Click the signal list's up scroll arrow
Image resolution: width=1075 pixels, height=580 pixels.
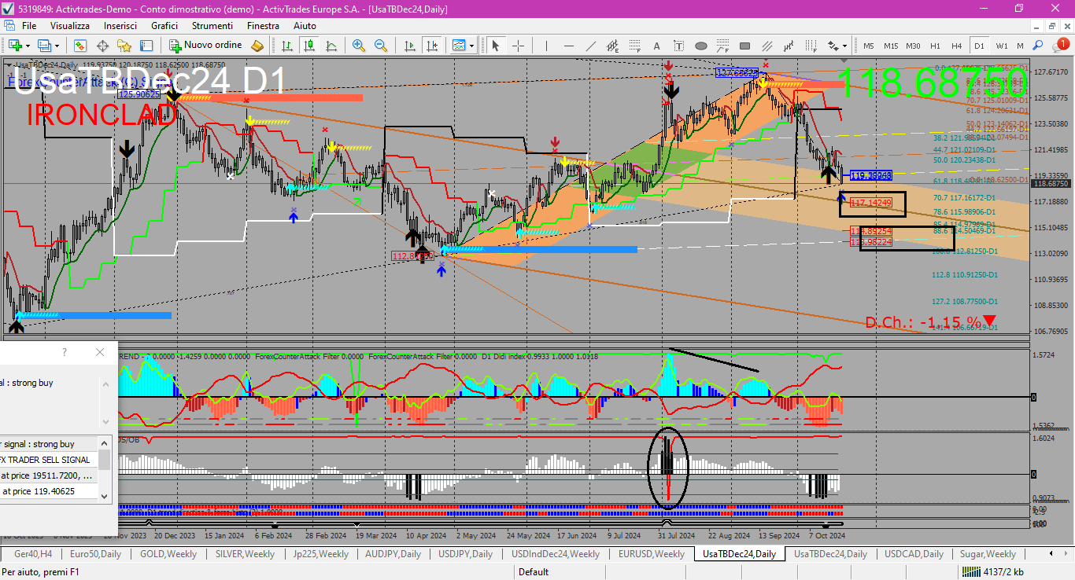pyautogui.click(x=104, y=443)
